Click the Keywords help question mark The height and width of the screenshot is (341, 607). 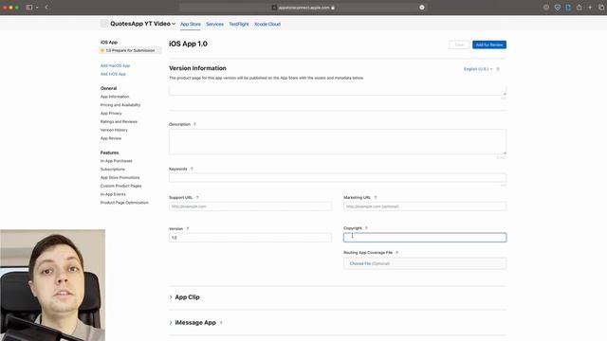click(192, 169)
